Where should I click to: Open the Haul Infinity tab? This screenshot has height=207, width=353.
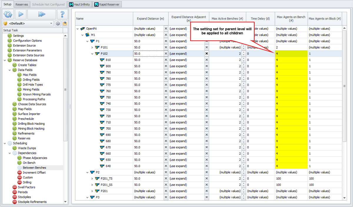coord(79,4)
